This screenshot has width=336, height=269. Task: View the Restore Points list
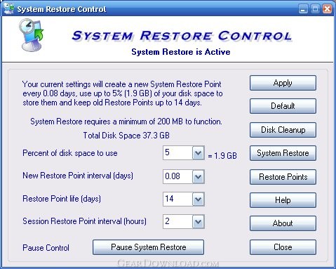tap(283, 177)
